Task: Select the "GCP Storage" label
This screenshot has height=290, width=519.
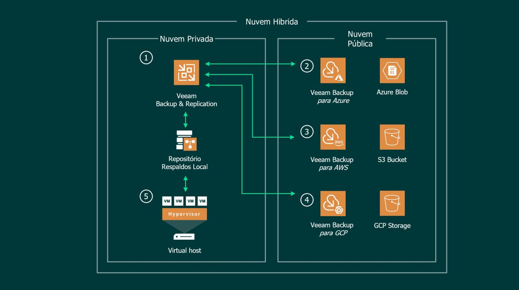Action: 392,226
